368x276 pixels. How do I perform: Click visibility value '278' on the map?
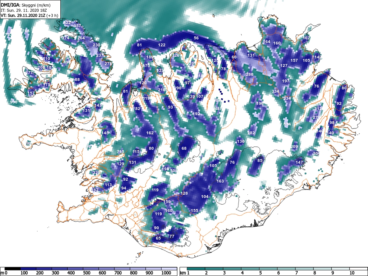pyautogui.click(x=108, y=64)
